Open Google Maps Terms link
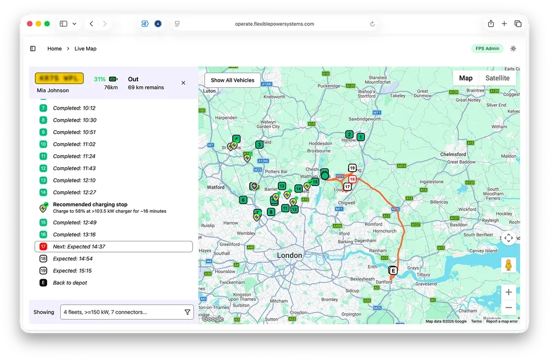The image size is (549, 361). coord(476,321)
